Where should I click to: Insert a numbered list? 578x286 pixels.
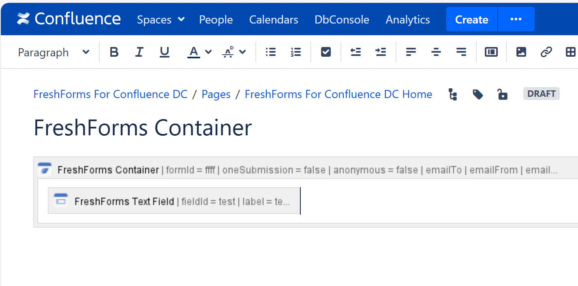pos(296,52)
